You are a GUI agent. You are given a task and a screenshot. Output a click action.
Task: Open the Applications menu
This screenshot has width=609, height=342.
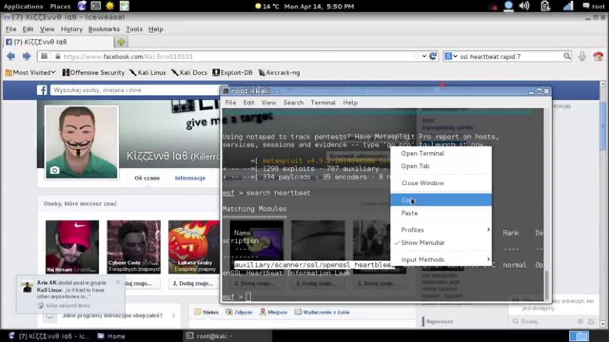(x=23, y=6)
